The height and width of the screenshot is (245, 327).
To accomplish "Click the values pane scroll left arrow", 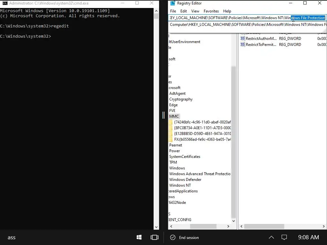I will (241, 226).
